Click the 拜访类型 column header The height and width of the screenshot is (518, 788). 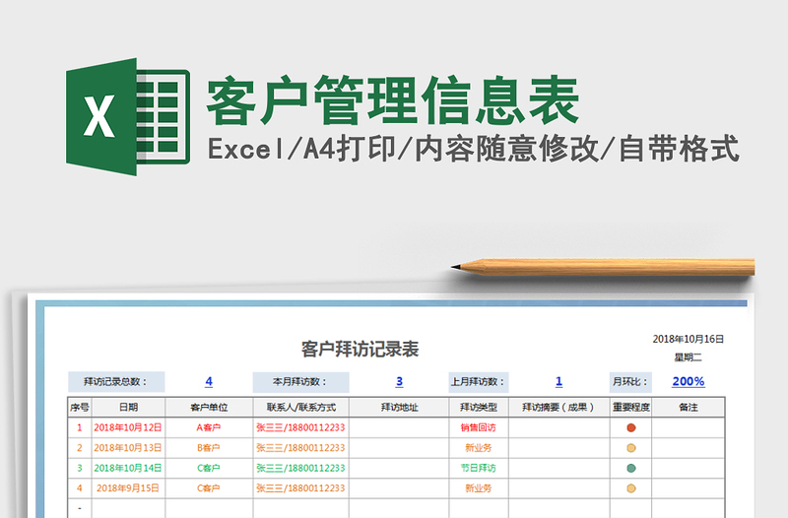click(x=479, y=407)
